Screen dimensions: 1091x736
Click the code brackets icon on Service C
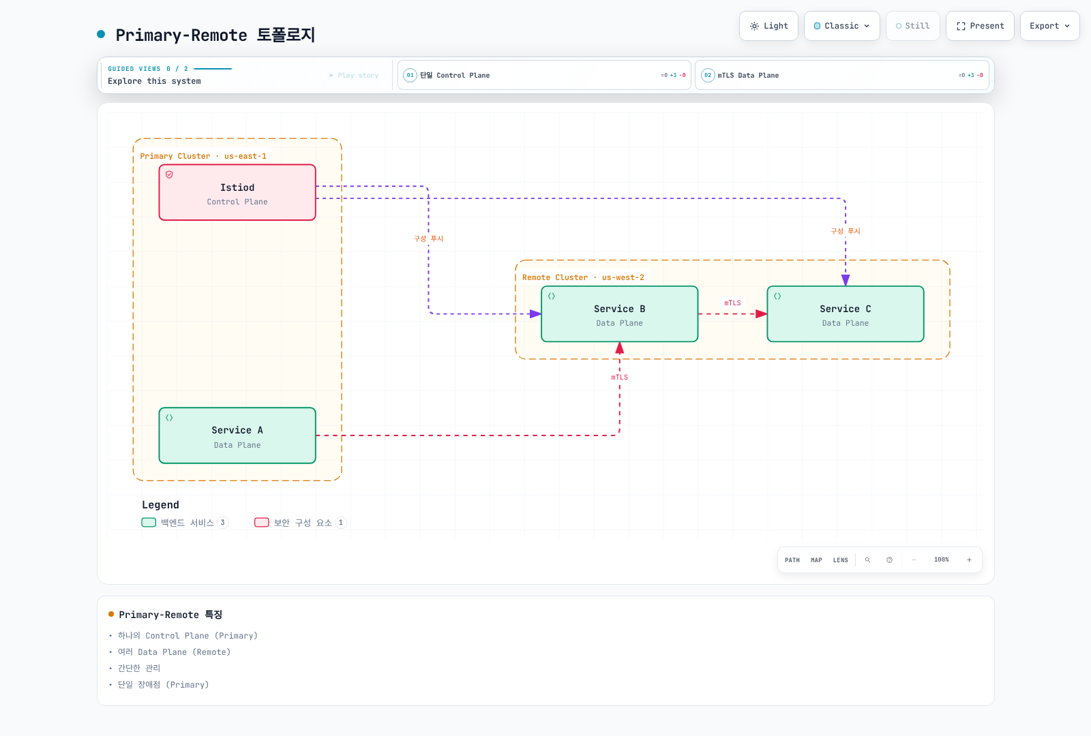(777, 296)
